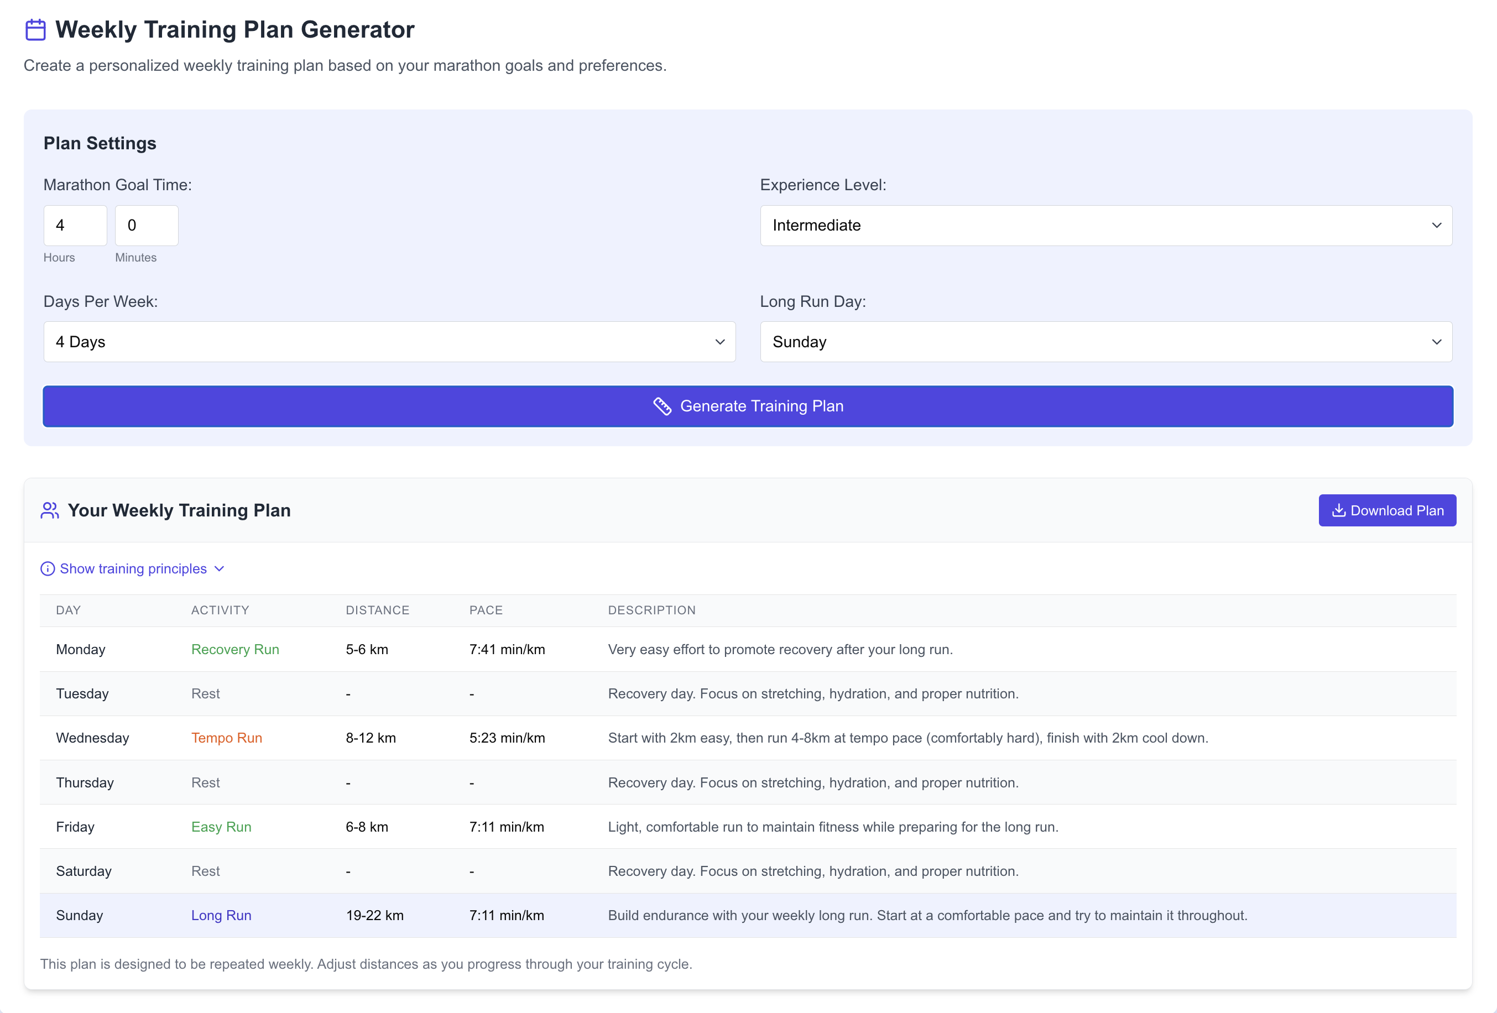1497x1013 pixels.
Task: Click the calendar icon beside the page title
Action: coord(35,29)
